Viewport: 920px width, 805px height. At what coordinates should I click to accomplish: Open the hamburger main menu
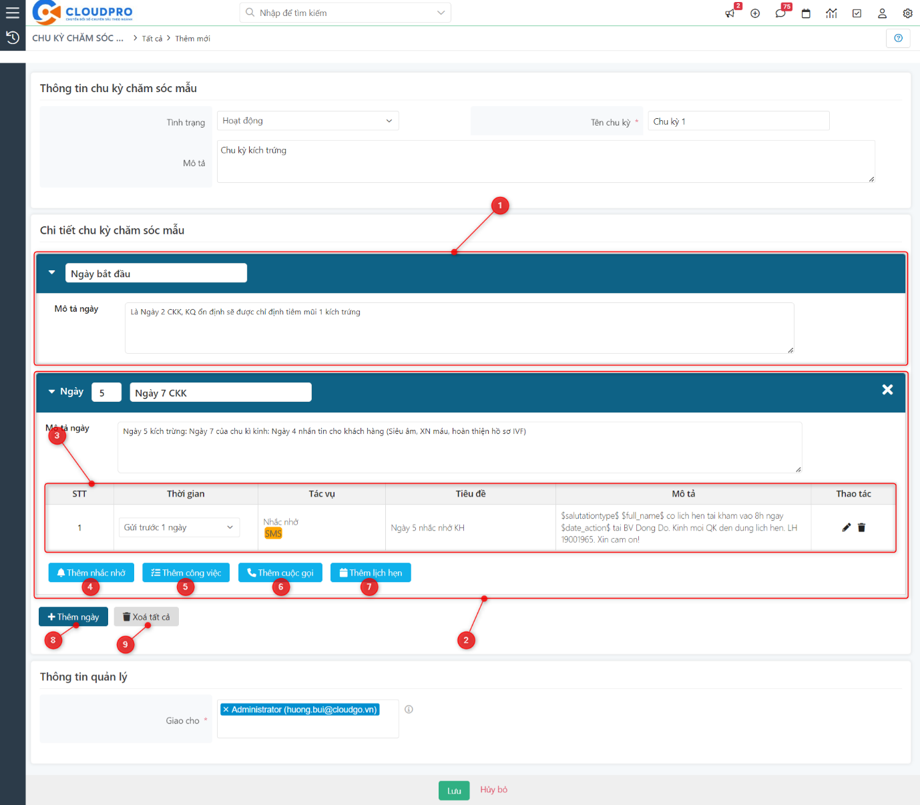tap(12, 13)
